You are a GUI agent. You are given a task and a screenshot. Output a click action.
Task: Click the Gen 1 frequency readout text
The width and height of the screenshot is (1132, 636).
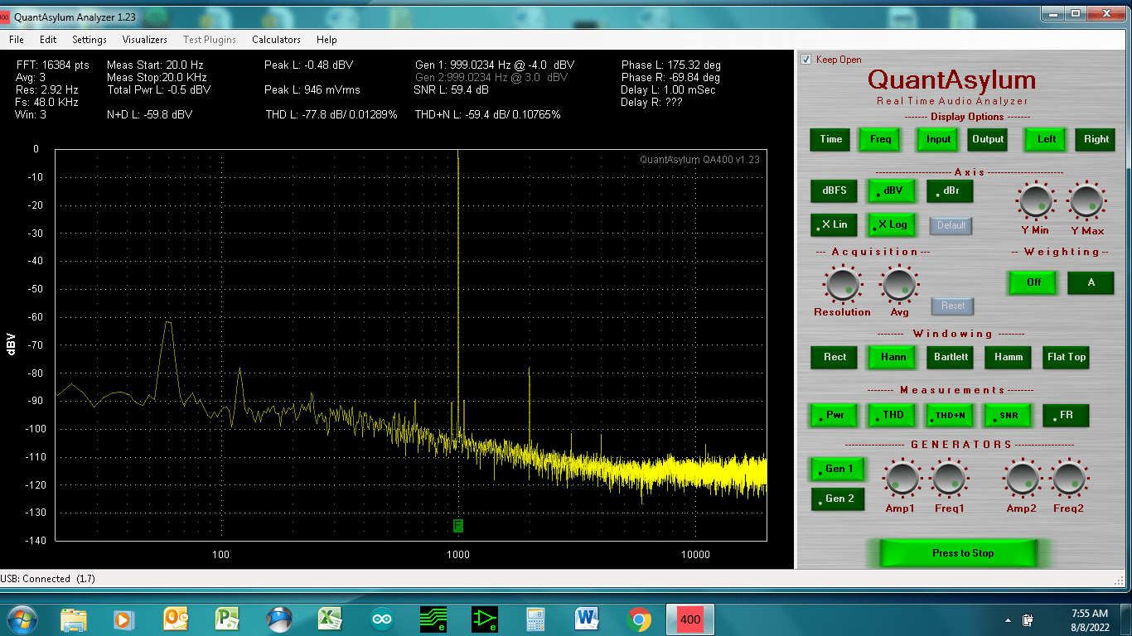pyautogui.click(x=495, y=65)
